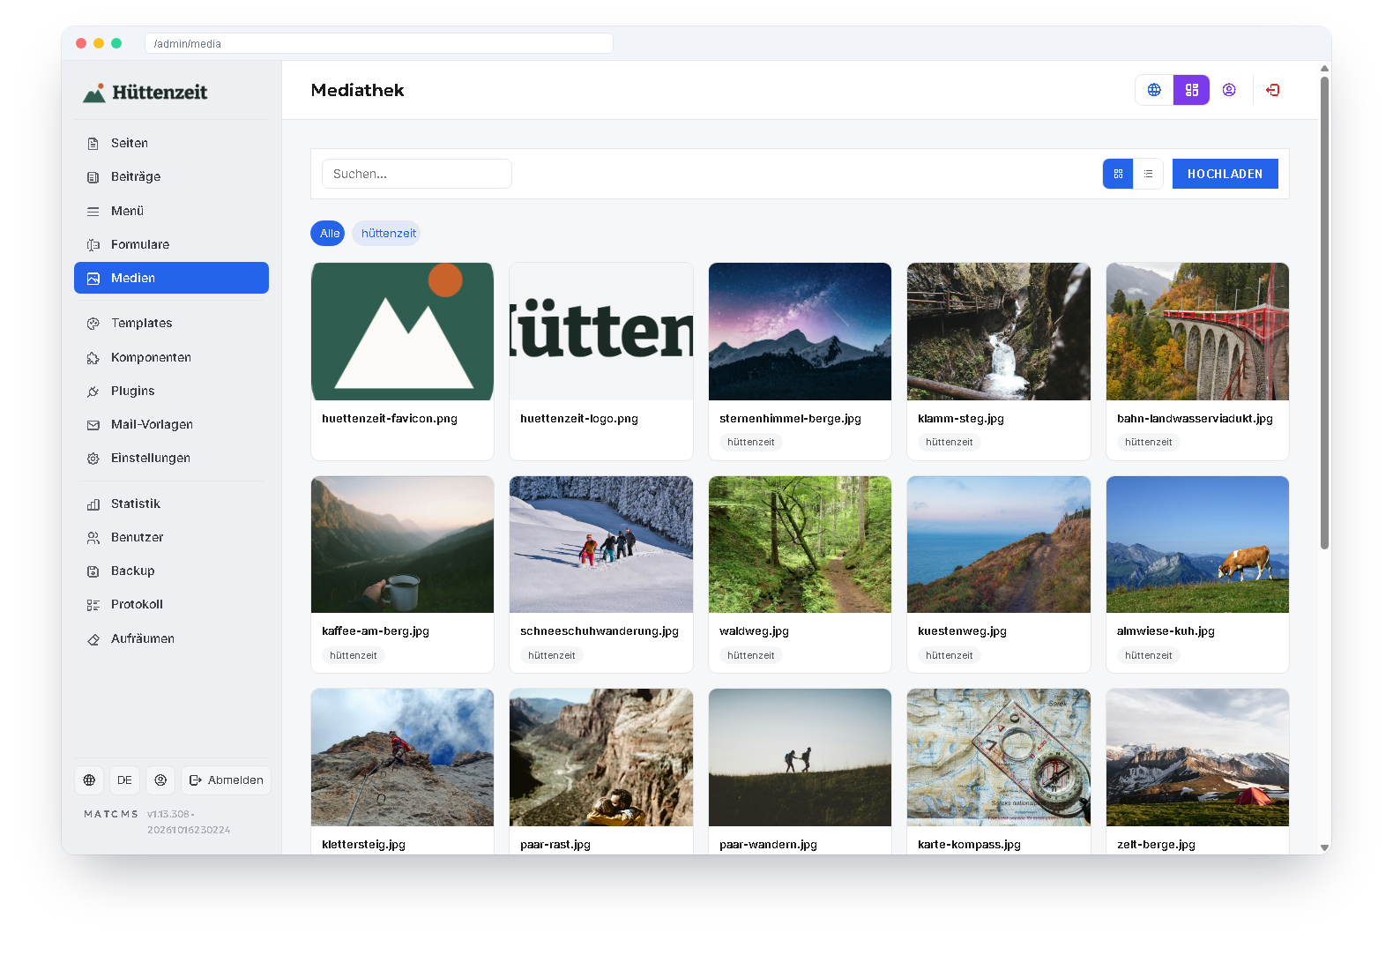Screen dimensions: 1393x970
Task: Open the bahn-landwasserviadukt.jpg thumbnail
Action: click(1197, 332)
